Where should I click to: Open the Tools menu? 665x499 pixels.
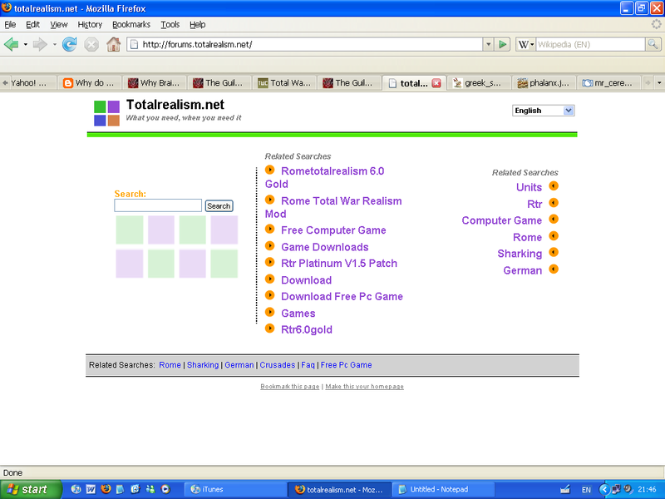tap(170, 25)
